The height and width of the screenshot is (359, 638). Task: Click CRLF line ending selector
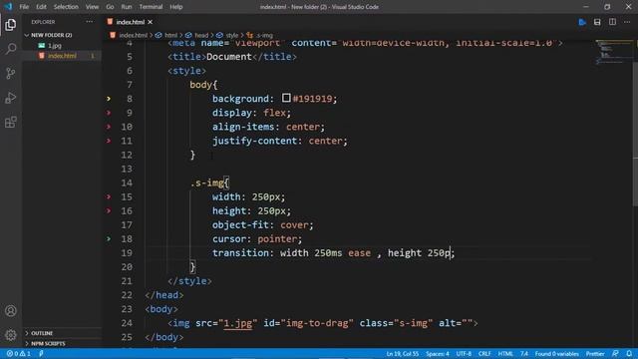484,354
